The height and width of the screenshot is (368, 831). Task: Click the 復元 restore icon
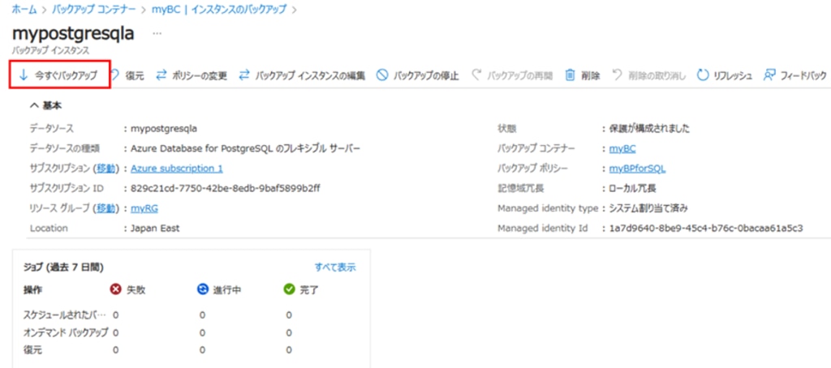point(117,75)
